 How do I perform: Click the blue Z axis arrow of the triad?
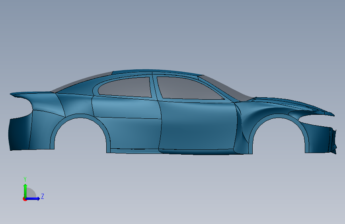point(33,198)
